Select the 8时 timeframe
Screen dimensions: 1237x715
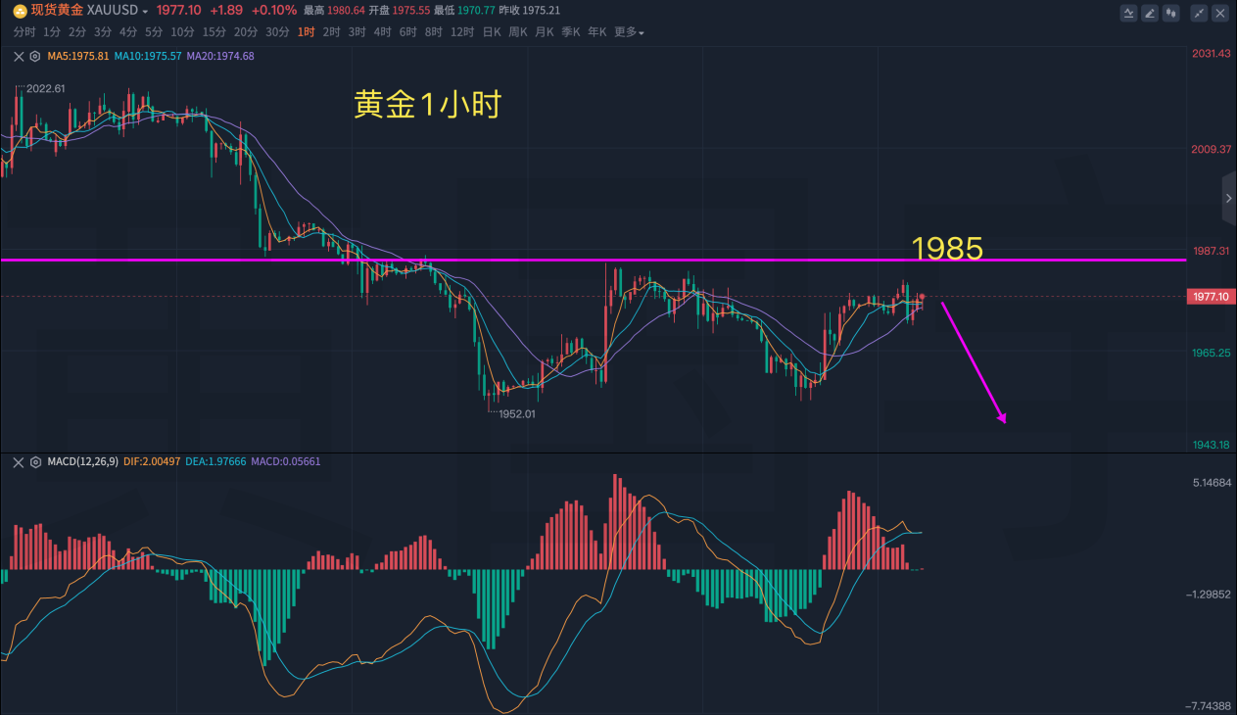434,32
